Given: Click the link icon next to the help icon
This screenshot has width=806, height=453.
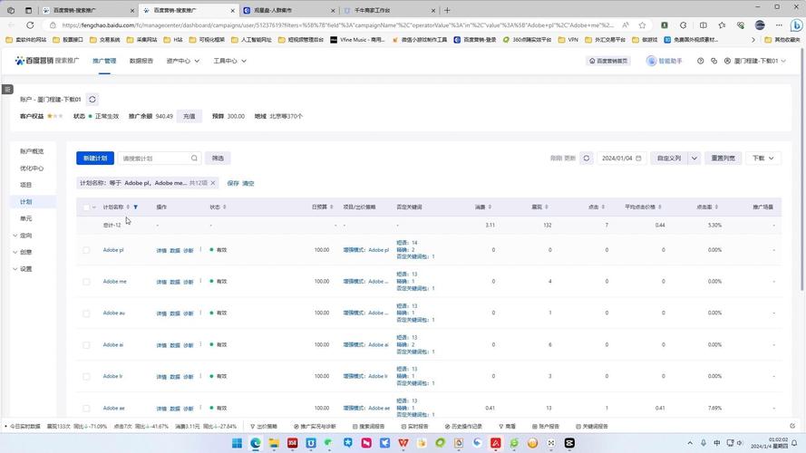Looking at the screenshot, I should coord(714,61).
